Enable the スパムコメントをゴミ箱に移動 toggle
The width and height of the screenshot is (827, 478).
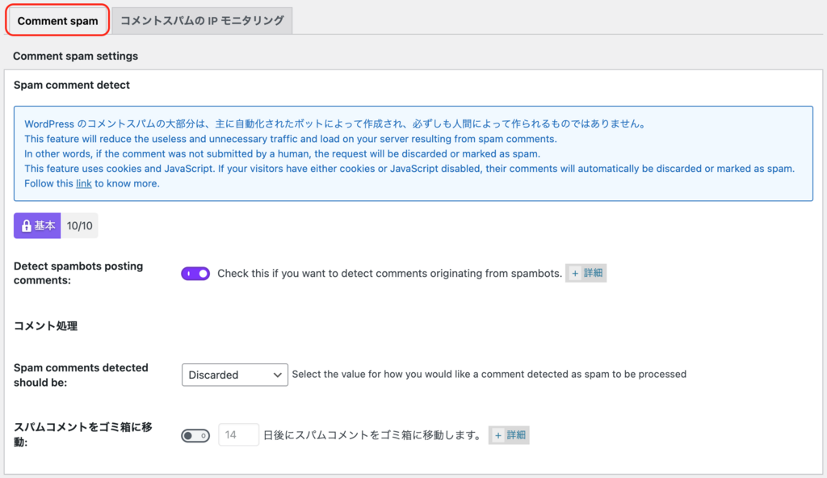[x=195, y=435]
